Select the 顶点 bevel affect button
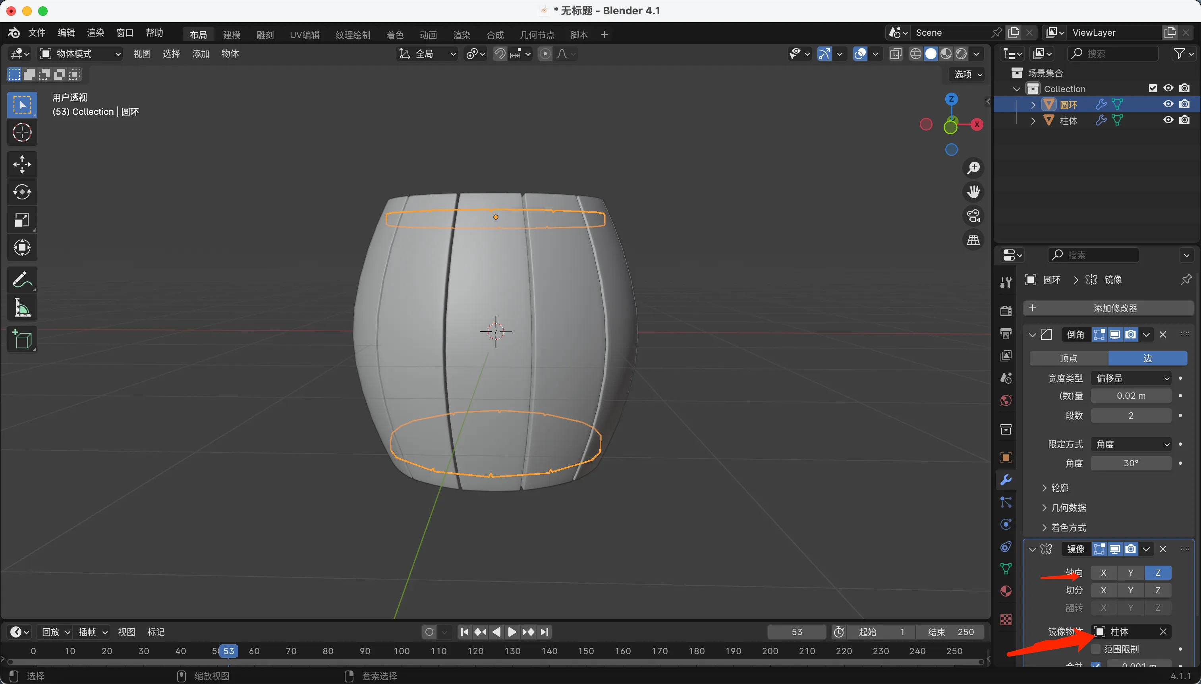This screenshot has width=1201, height=684. [x=1068, y=358]
